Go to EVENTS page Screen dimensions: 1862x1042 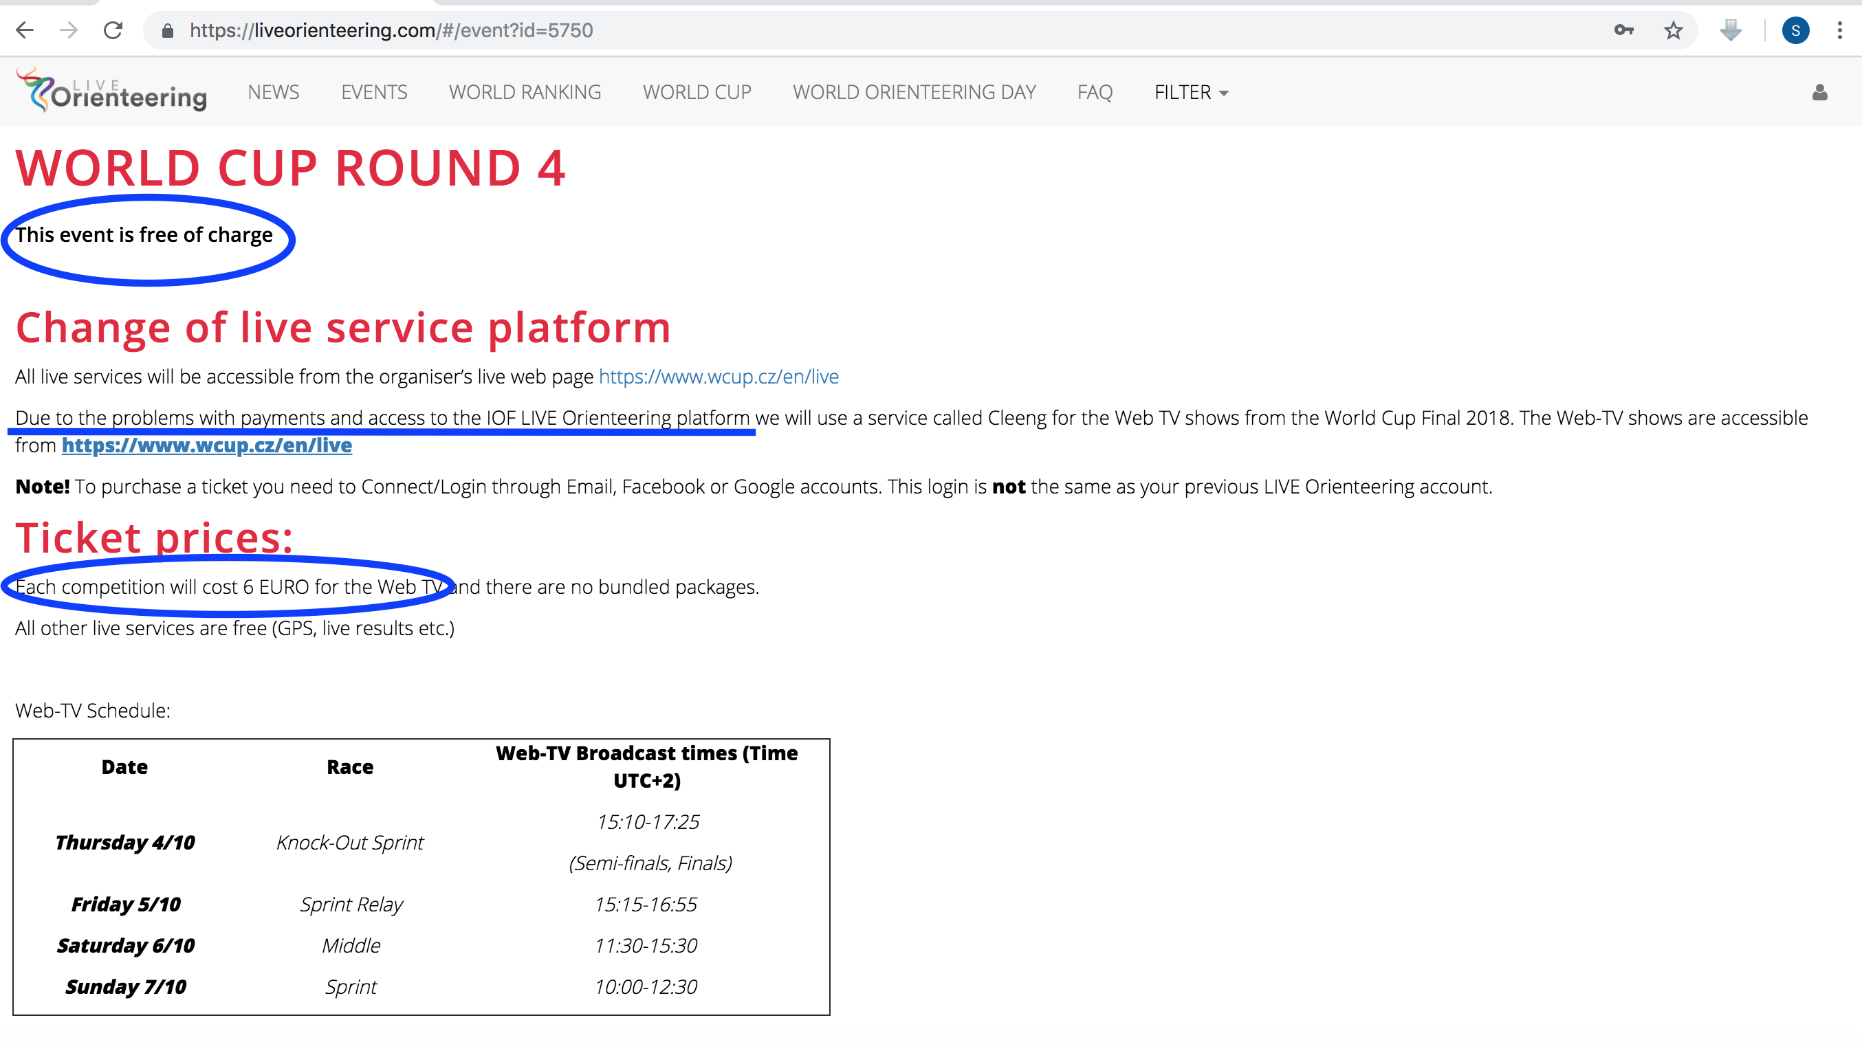pyautogui.click(x=373, y=93)
